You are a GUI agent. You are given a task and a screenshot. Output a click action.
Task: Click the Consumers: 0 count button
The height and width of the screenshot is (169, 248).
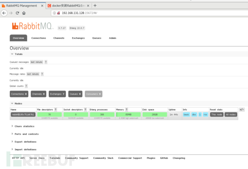(x=93, y=94)
